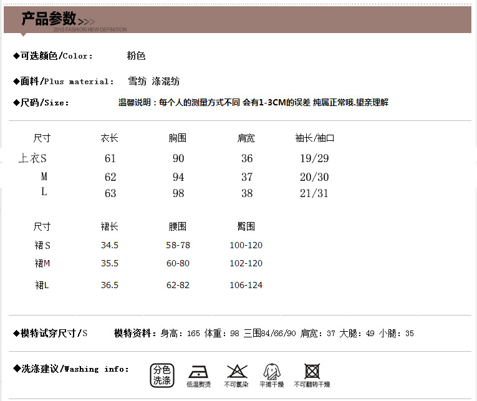Click the sleeve value 21/31
The image size is (477, 401).
314,193
